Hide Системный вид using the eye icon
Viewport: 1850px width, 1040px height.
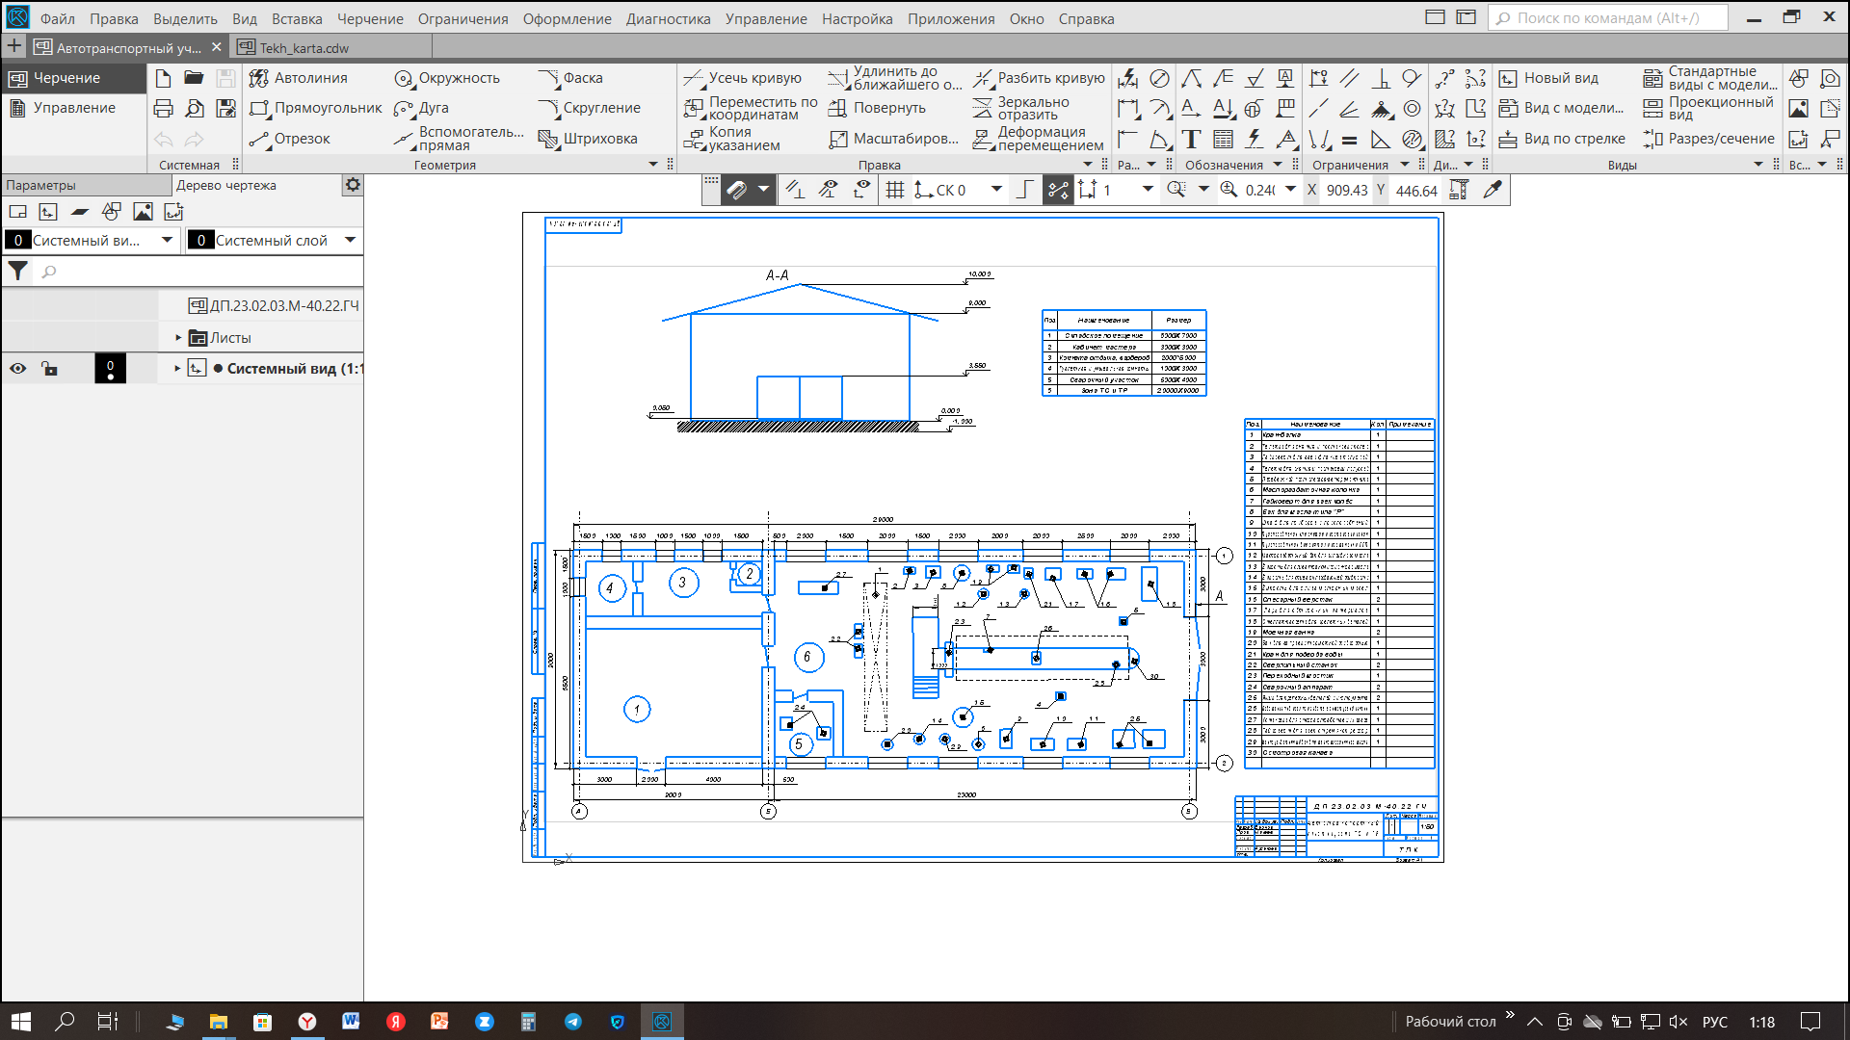click(x=17, y=369)
